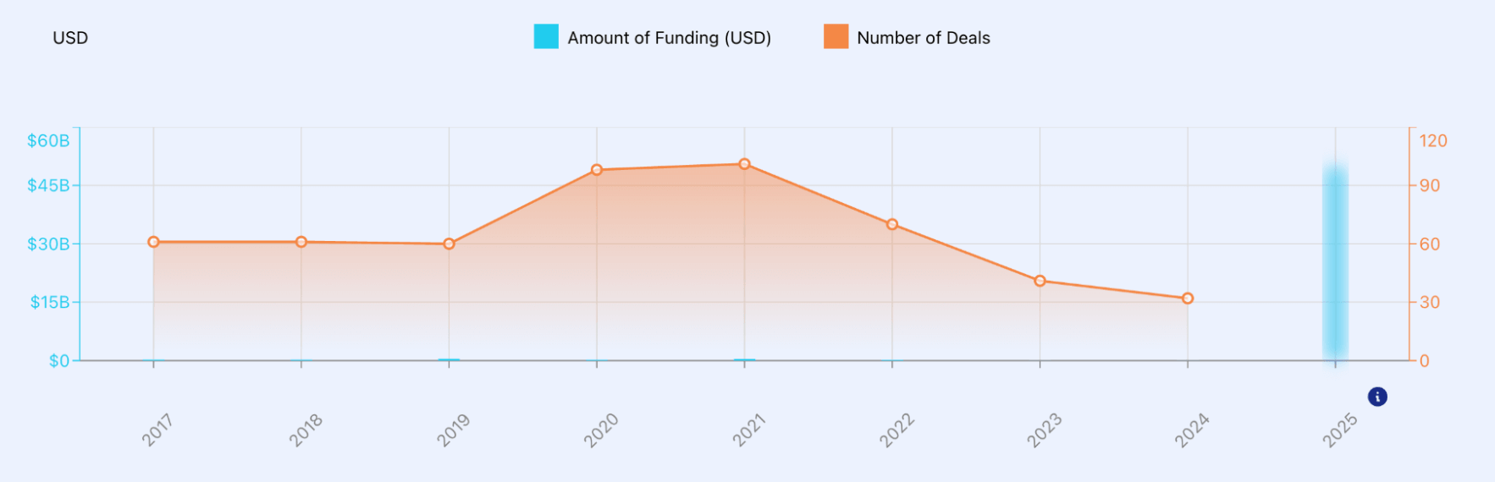Click the 2017 x-axis year label
The width and height of the screenshot is (1495, 482).
(x=157, y=430)
